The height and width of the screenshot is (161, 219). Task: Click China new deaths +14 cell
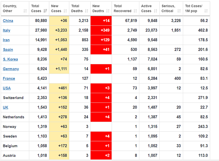pyautogui.click(x=101, y=21)
